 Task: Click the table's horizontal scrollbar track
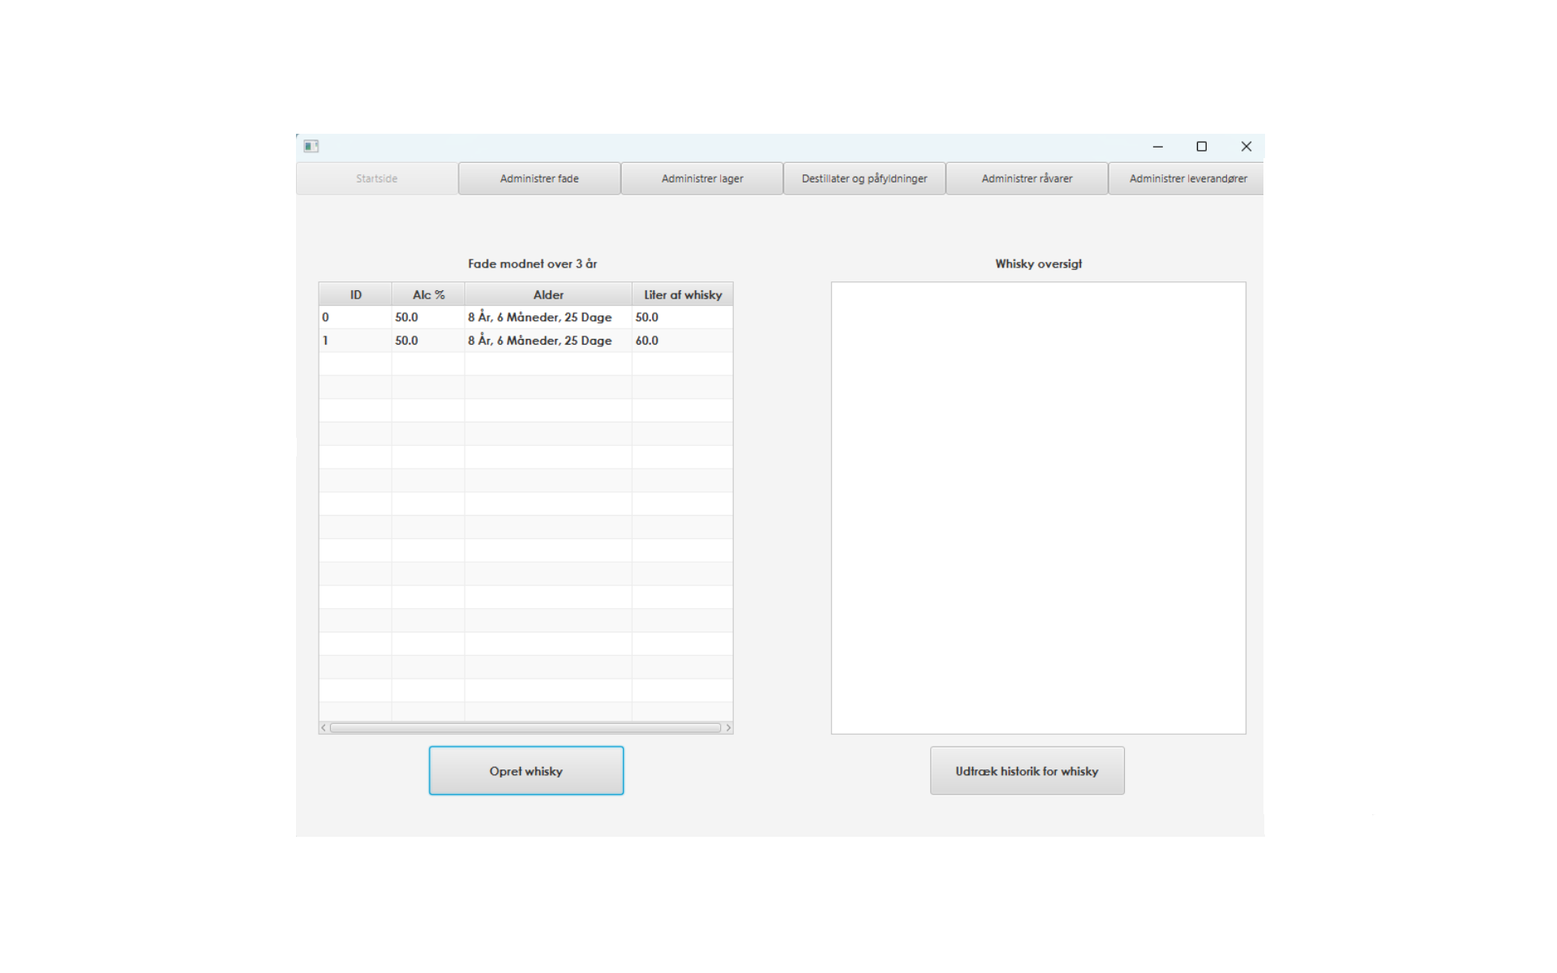[525, 727]
